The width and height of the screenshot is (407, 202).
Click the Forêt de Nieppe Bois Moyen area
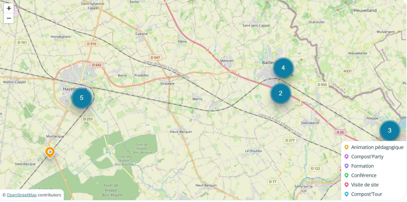[x=111, y=190]
